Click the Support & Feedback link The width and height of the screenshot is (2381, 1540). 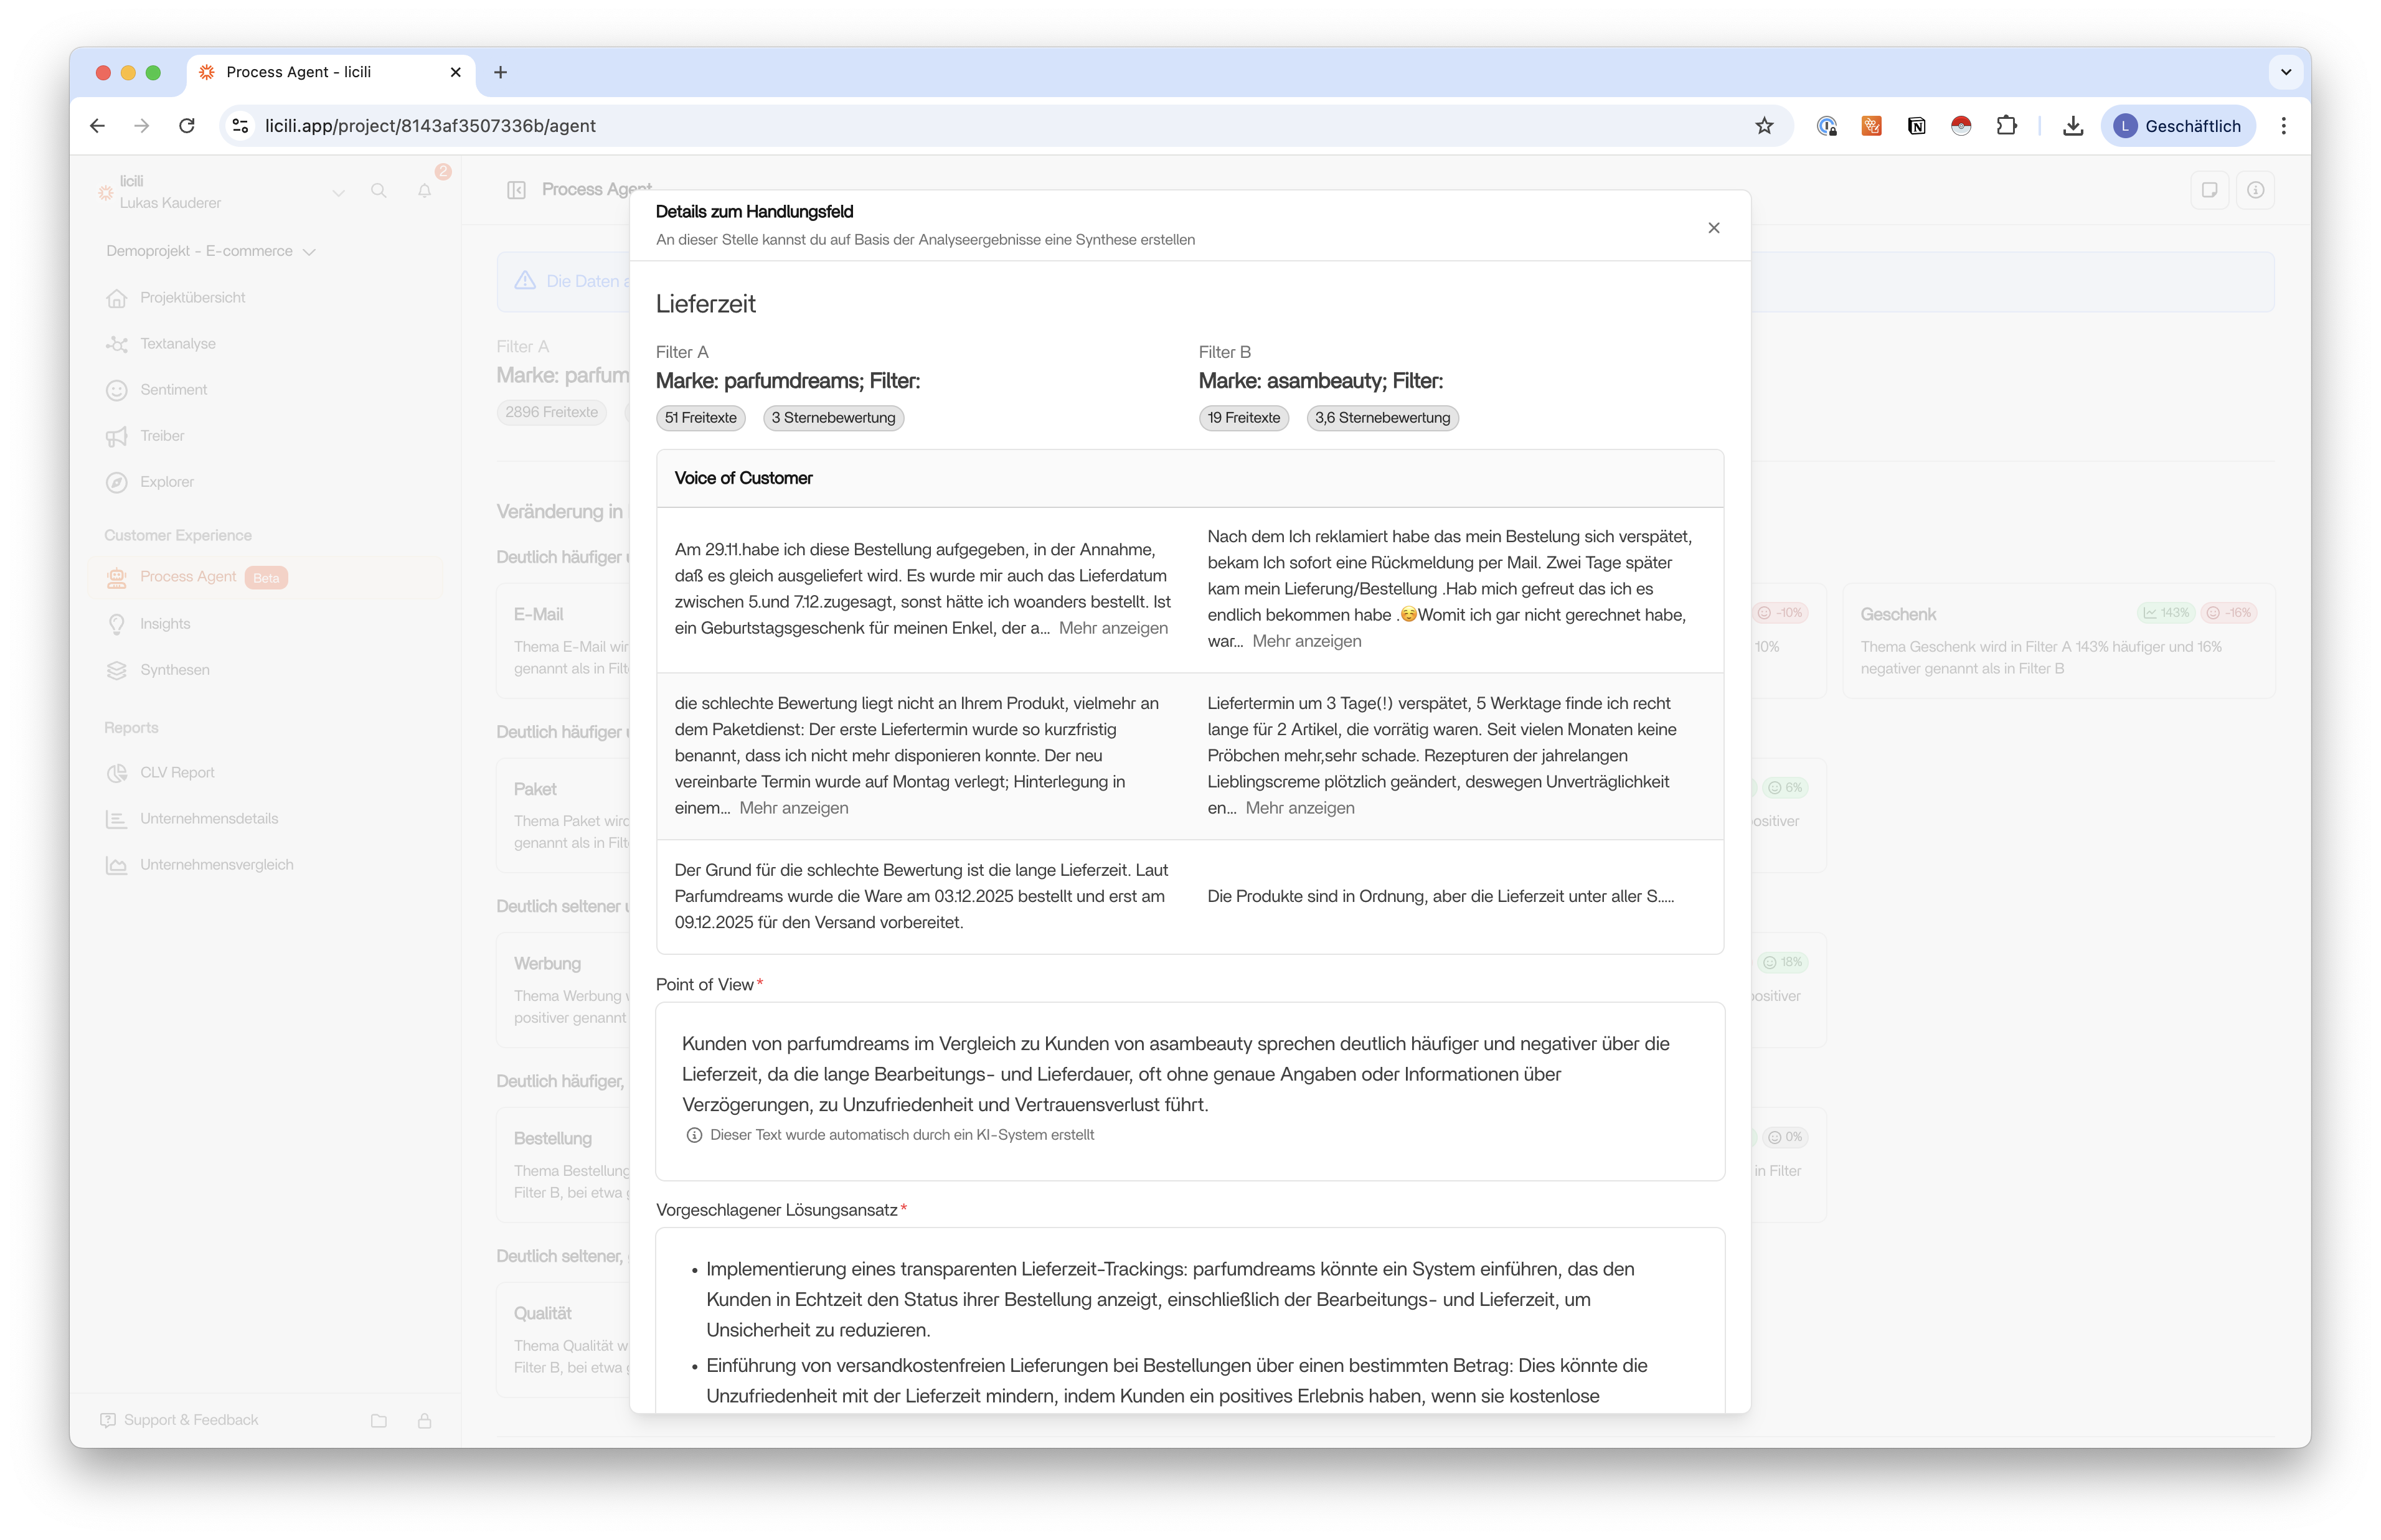tap(190, 1420)
